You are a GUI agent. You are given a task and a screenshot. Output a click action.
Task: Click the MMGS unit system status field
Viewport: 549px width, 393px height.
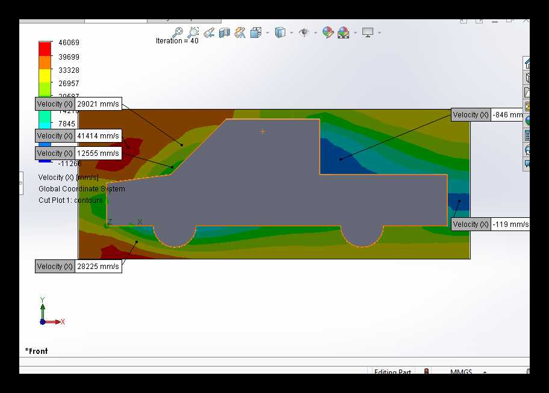coord(461,371)
